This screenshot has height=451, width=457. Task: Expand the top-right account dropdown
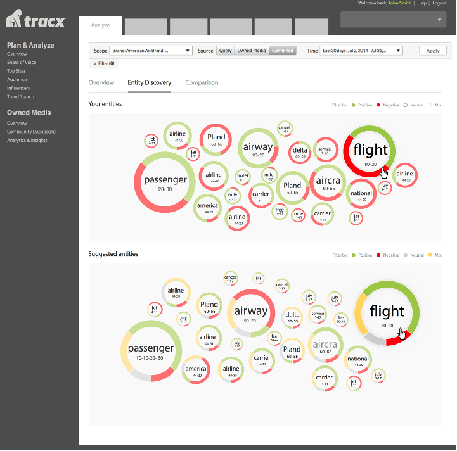tap(393, 20)
